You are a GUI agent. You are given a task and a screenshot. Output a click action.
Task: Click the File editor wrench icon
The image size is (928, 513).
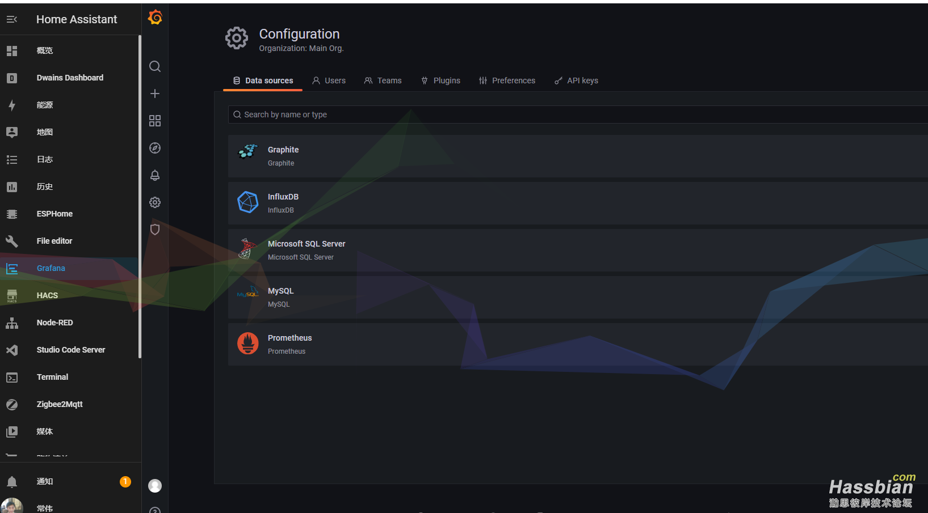click(12, 241)
